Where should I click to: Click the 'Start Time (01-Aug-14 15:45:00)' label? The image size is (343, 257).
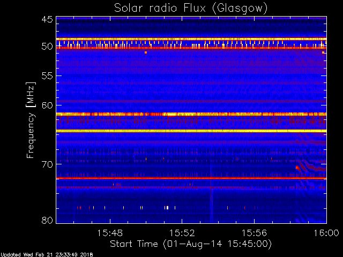[x=191, y=244]
